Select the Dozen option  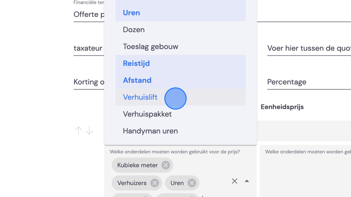[181, 30]
